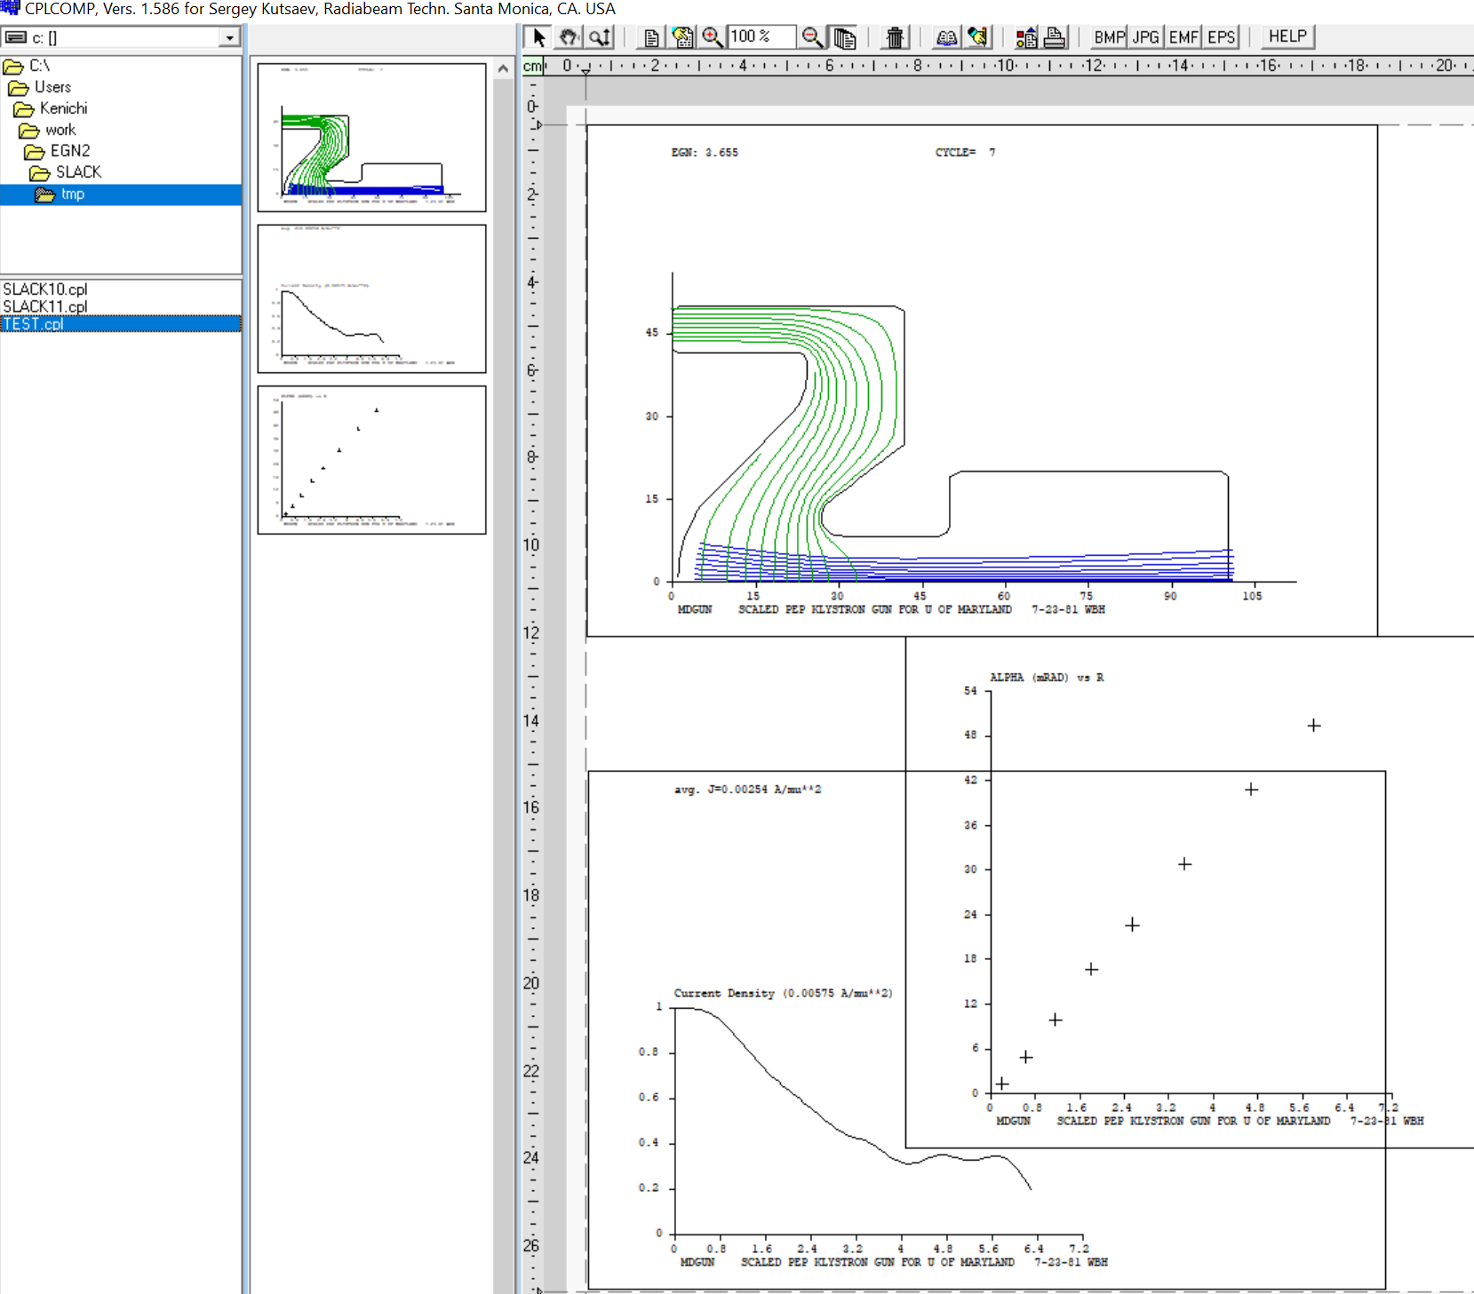The image size is (1474, 1294).
Task: Open the drive selection dropdown
Action: (x=229, y=37)
